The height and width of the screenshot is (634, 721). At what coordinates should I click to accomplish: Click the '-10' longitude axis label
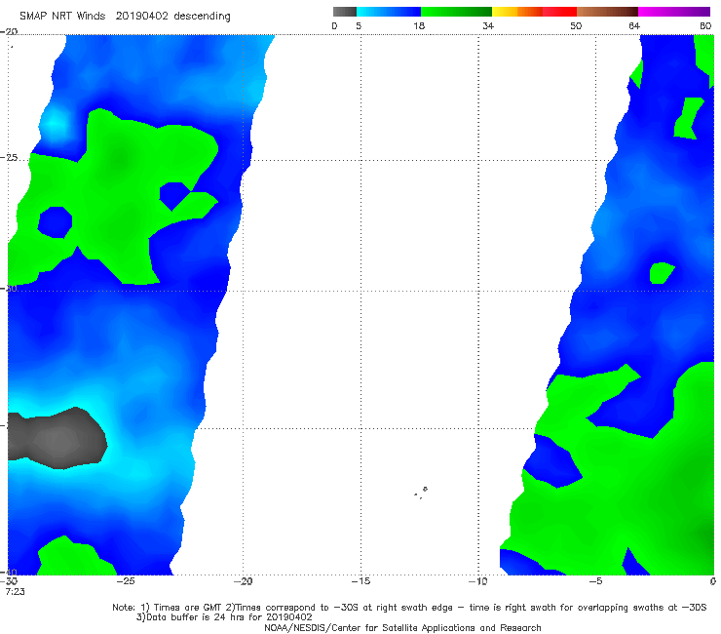(477, 581)
